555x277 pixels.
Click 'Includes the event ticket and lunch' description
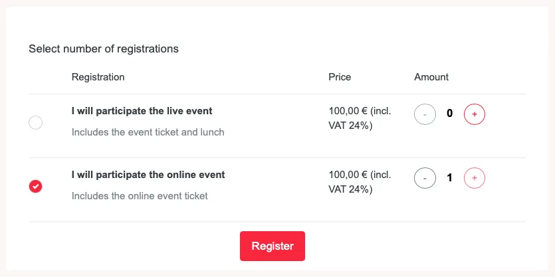[148, 132]
